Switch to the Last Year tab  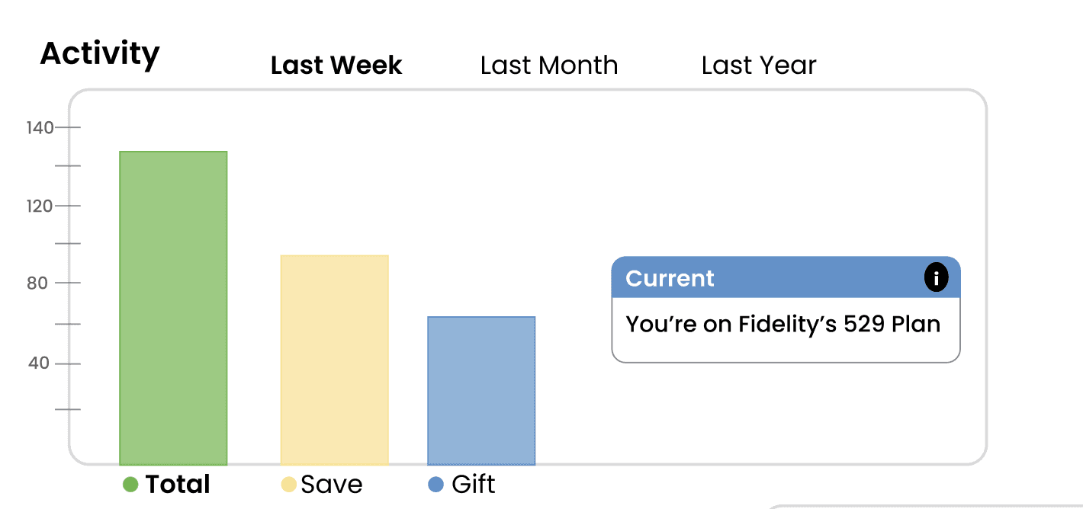pos(759,66)
